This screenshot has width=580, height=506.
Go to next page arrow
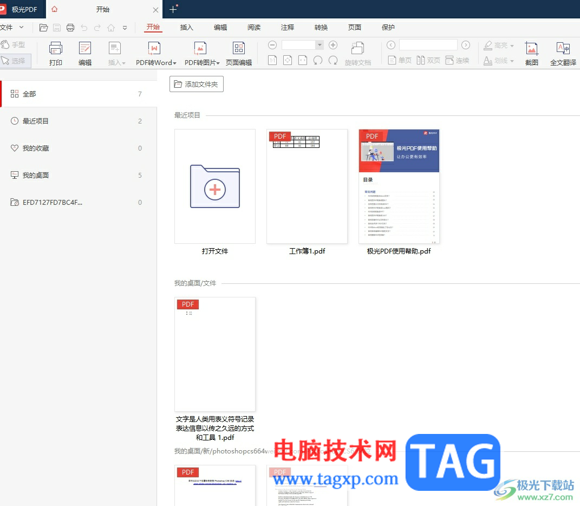[466, 45]
